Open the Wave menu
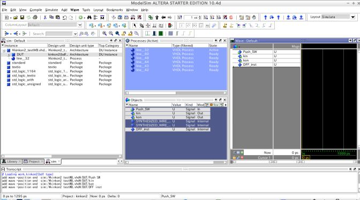Viewport: 360px width, 200px height. click(74, 10)
